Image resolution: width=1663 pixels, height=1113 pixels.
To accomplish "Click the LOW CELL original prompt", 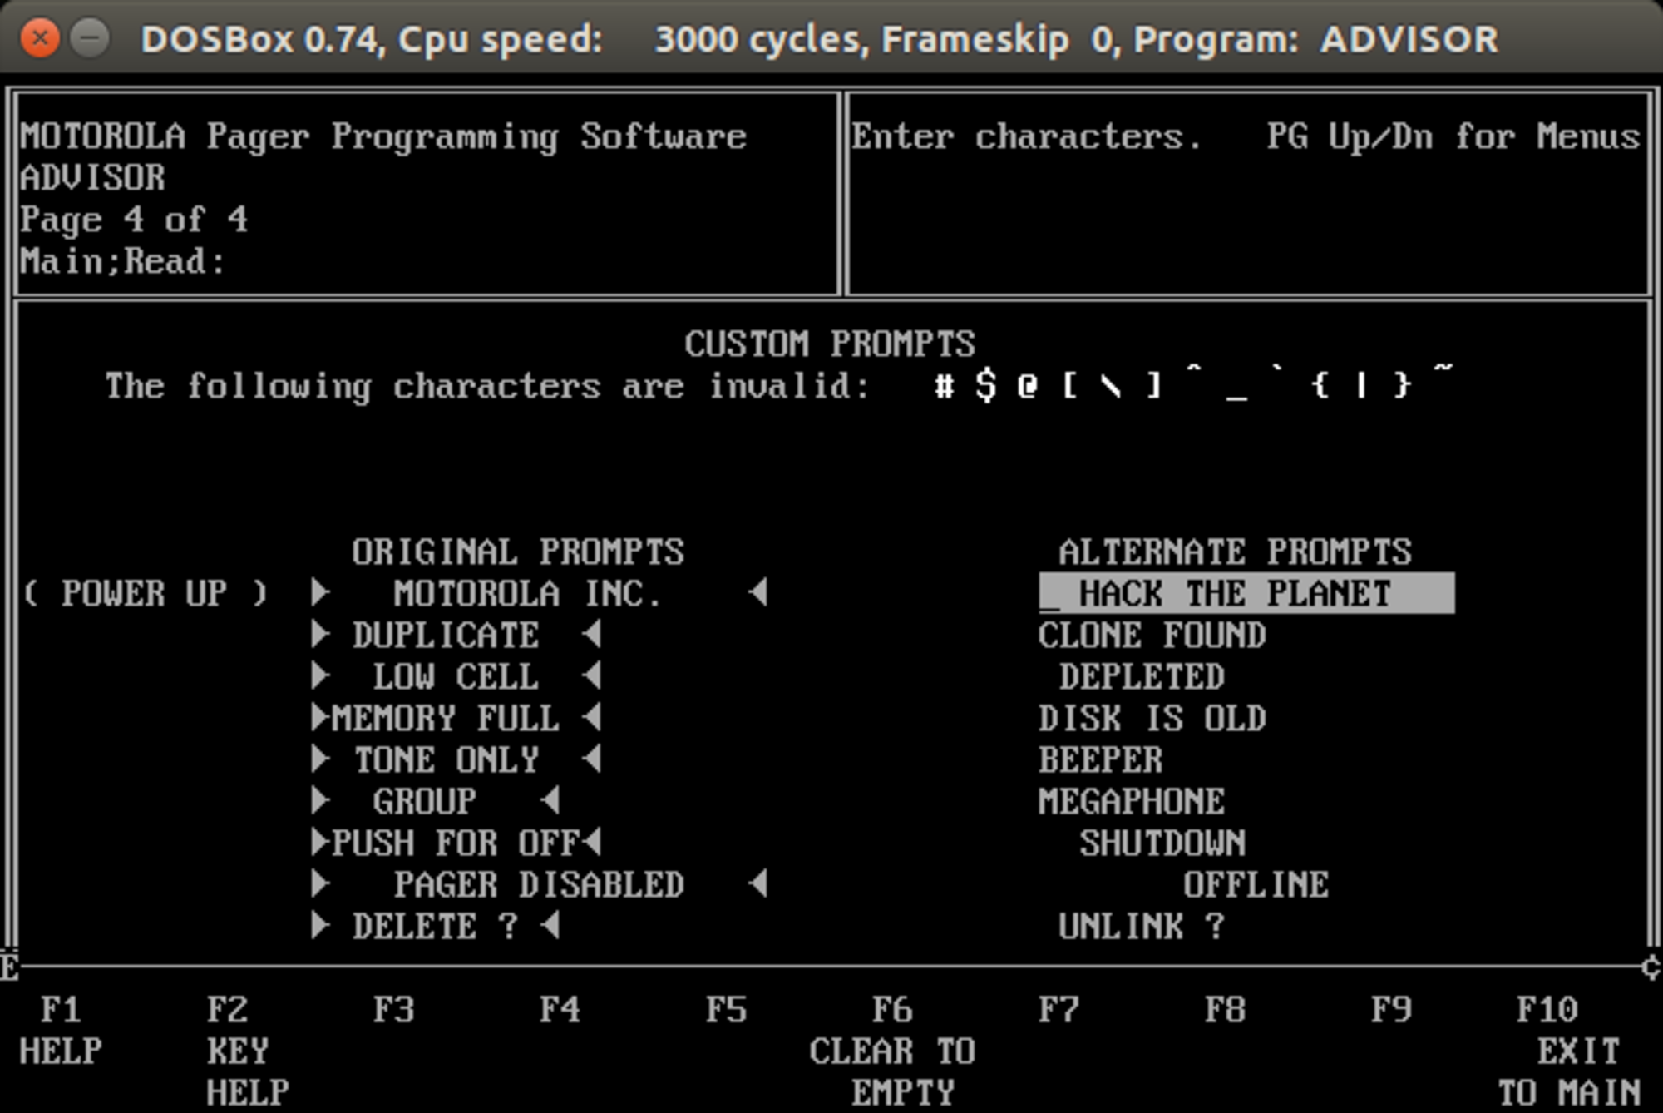I will click(x=456, y=677).
